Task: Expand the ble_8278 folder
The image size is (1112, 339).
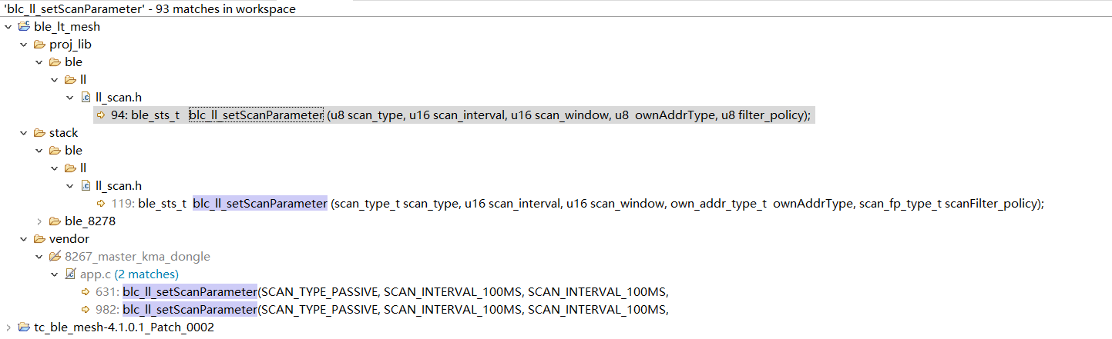Action: pyautogui.click(x=39, y=221)
